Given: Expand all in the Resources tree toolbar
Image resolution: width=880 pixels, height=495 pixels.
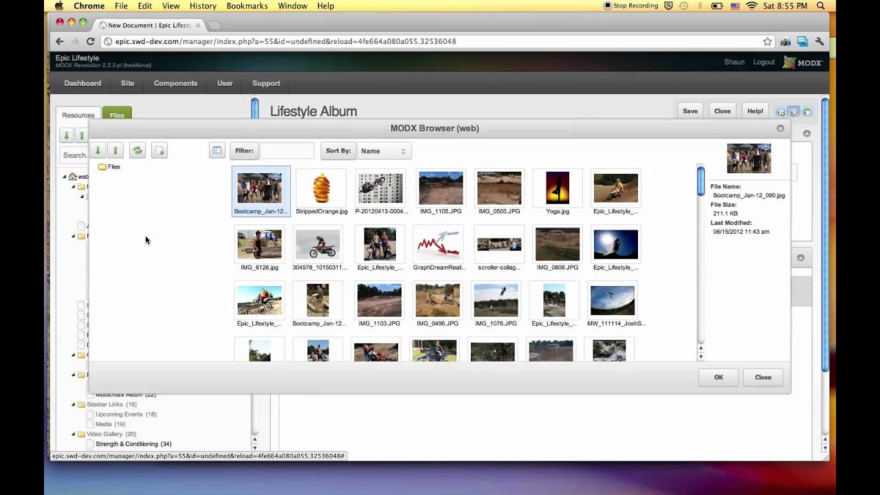Looking at the screenshot, I should (x=66, y=135).
